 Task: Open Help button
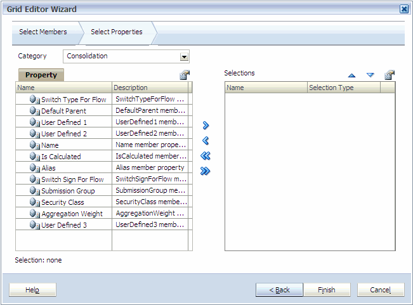[x=32, y=290]
